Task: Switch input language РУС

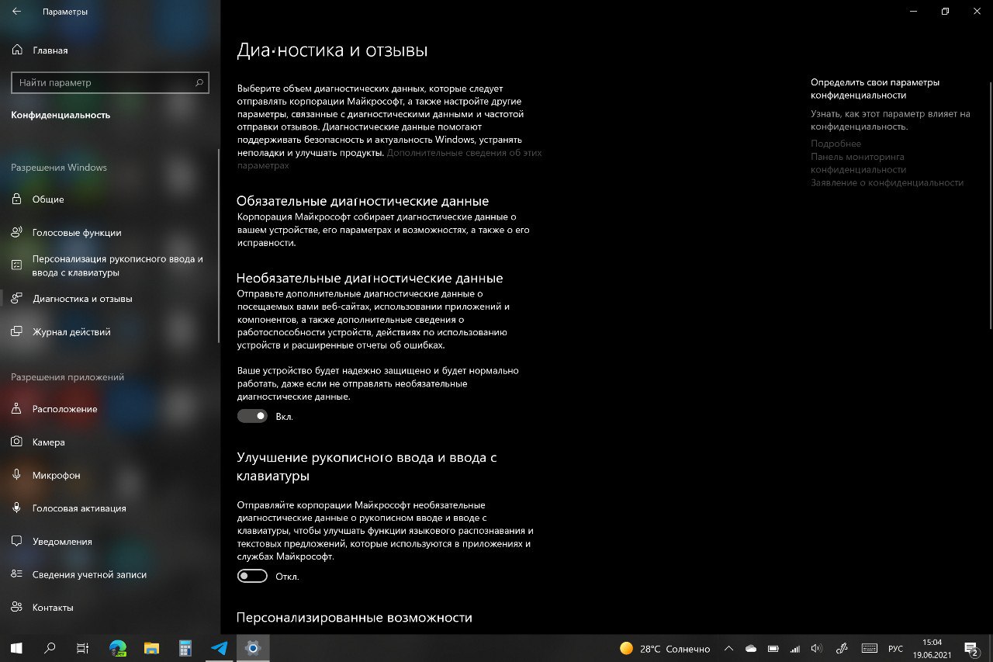Action: pos(895,648)
